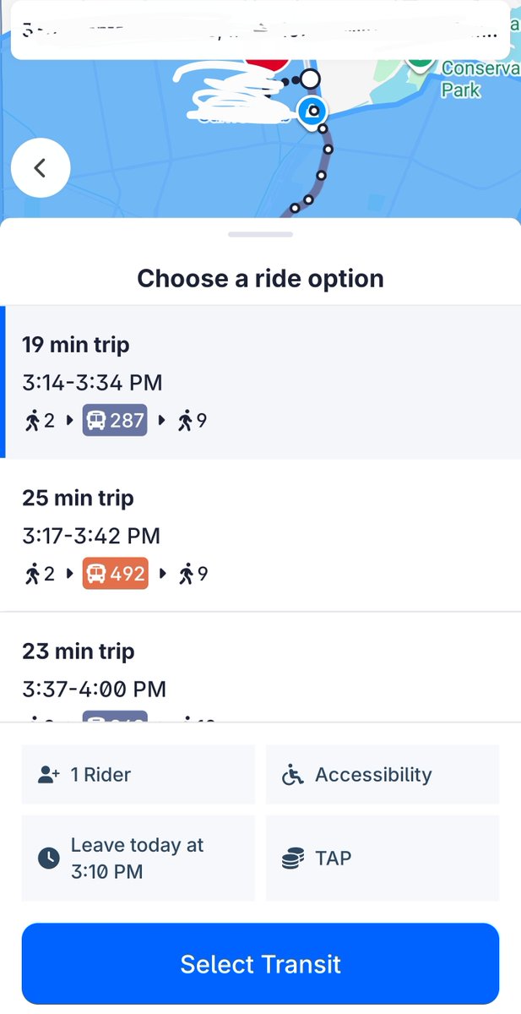Tap the wheelchair accessibility icon
Screen dimensions: 521x1014
(293, 775)
